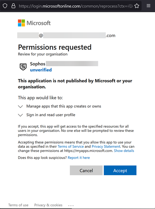Accept the requested permissions
This screenshot has height=209, width=155.
pyautogui.click(x=120, y=170)
